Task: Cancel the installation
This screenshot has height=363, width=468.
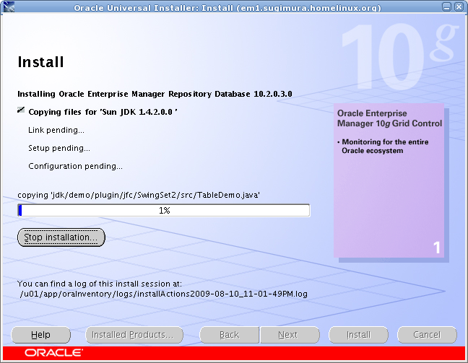Action: pyautogui.click(x=427, y=335)
